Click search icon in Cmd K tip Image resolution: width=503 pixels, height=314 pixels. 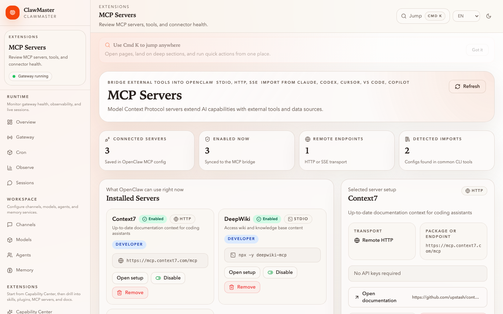coord(108,45)
